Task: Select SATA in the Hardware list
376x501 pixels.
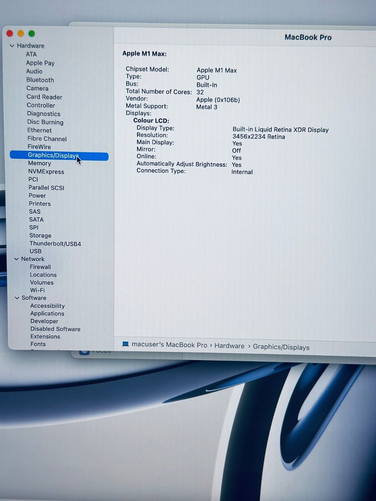Action: pos(36,220)
